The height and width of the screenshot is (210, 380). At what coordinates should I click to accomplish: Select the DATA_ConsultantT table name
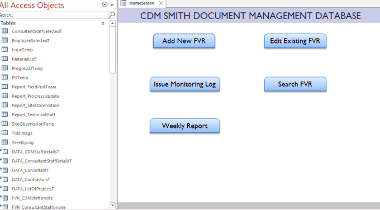(30, 170)
